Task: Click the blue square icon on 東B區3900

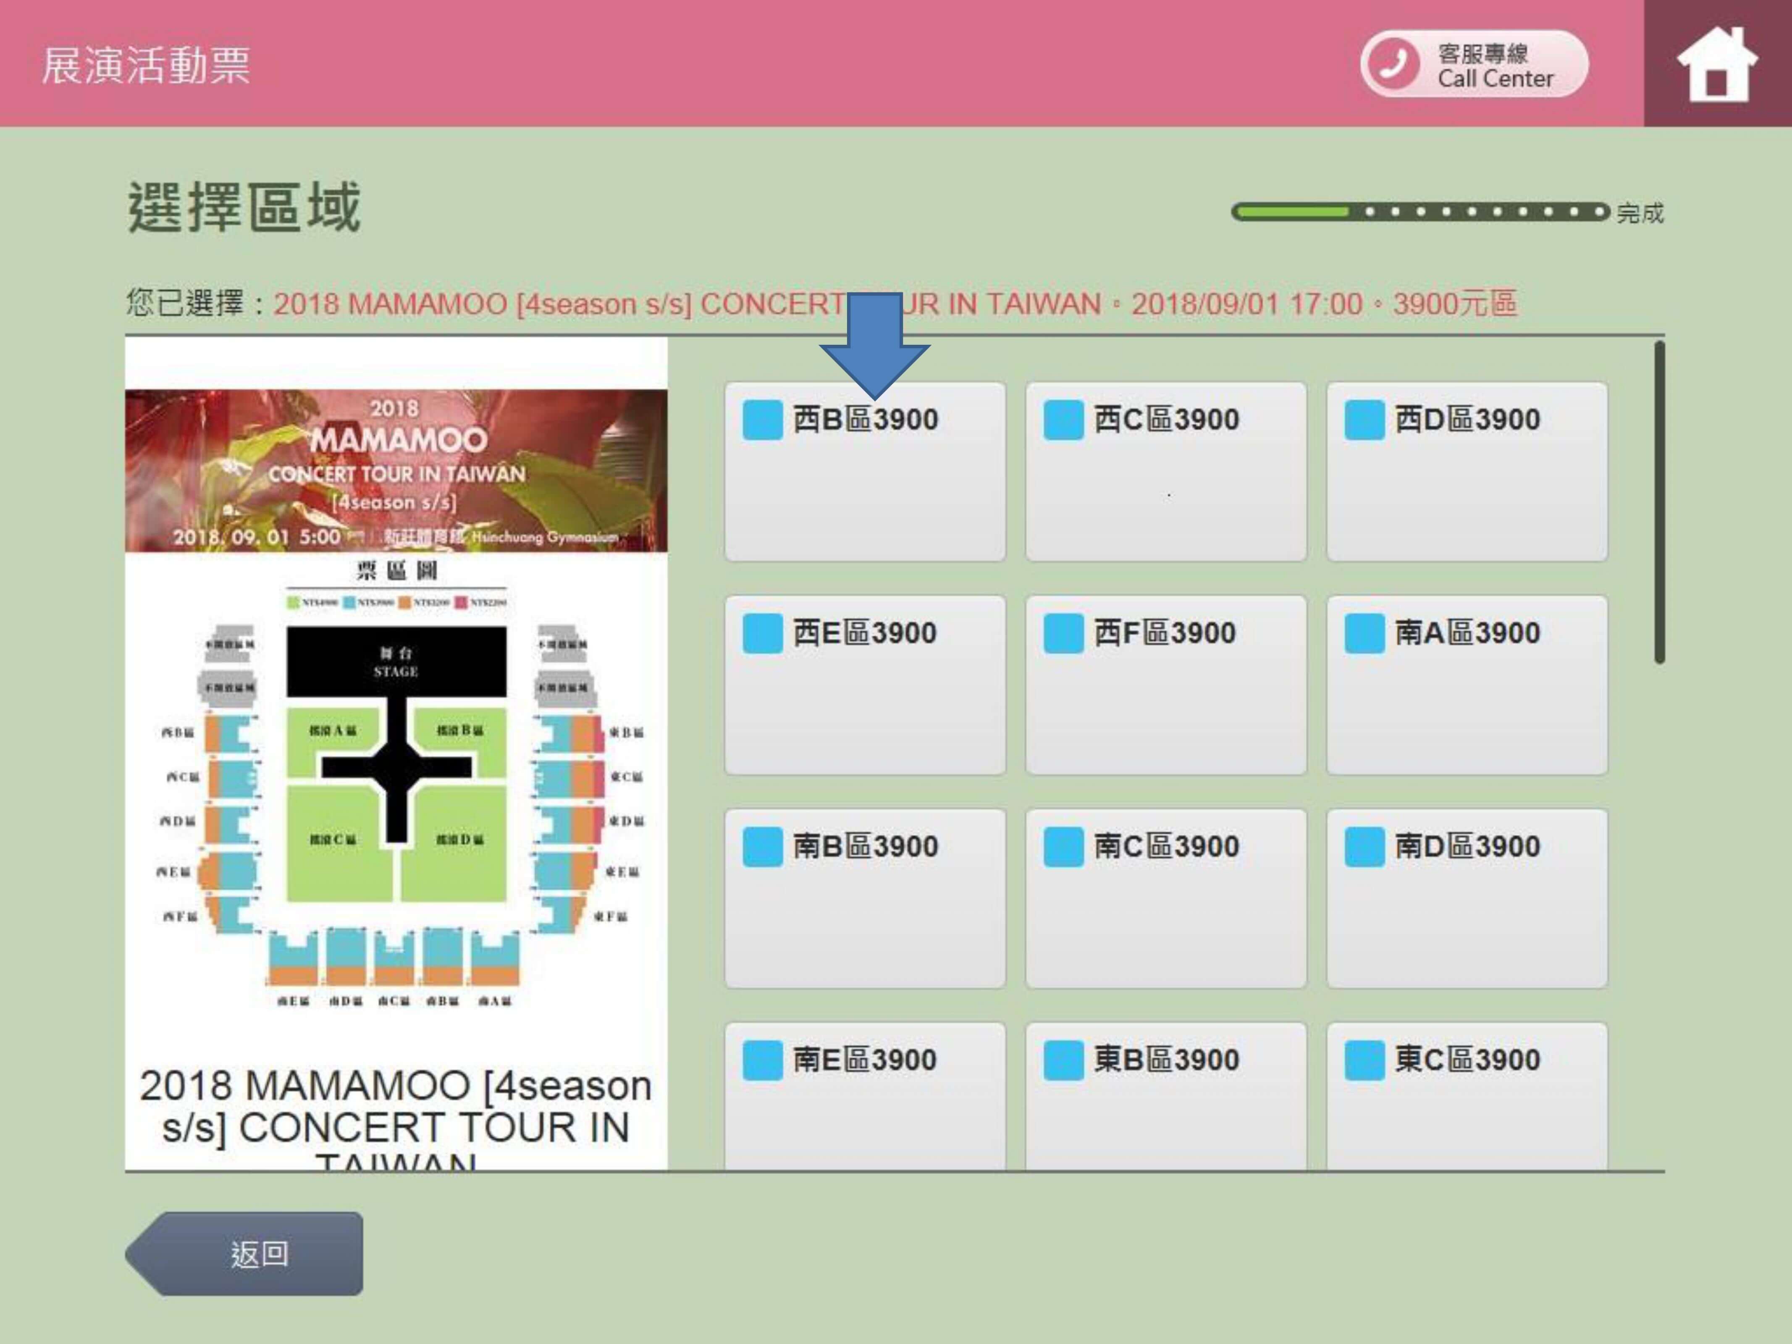Action: [1063, 1060]
